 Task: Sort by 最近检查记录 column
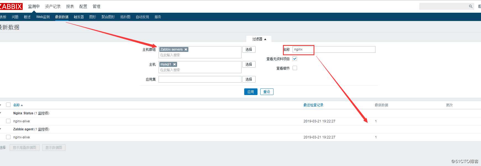pos(313,105)
